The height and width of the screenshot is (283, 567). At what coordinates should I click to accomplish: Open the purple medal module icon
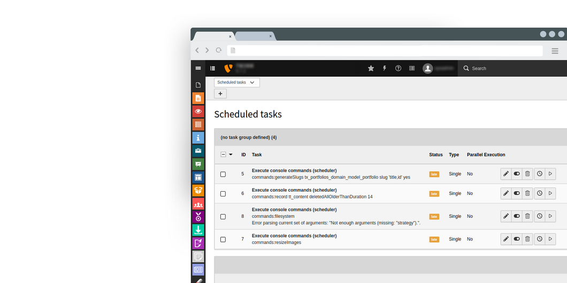(x=198, y=217)
